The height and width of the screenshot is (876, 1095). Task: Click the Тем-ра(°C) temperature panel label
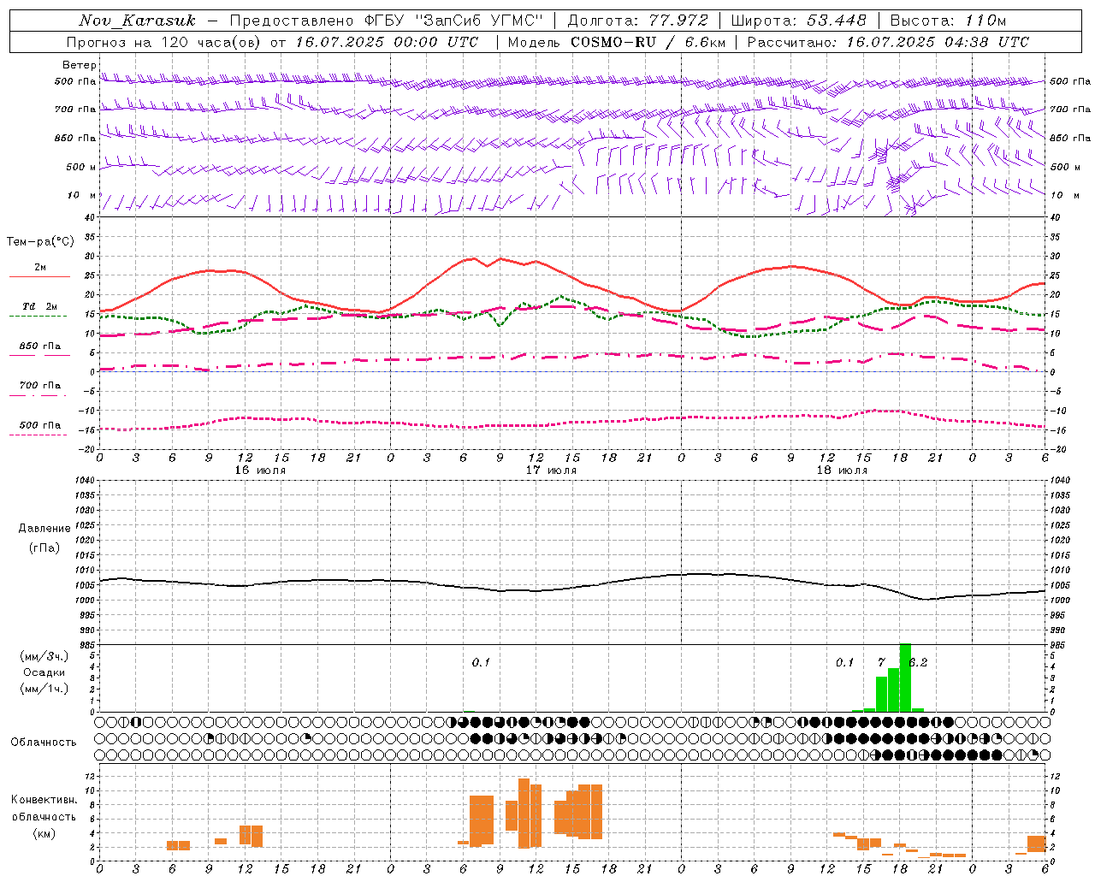[x=41, y=242]
